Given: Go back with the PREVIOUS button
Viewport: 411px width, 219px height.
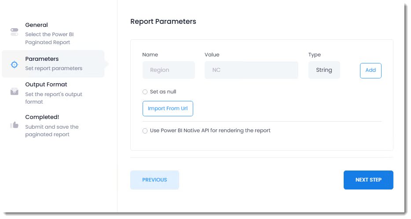Looking at the screenshot, I should click(154, 180).
